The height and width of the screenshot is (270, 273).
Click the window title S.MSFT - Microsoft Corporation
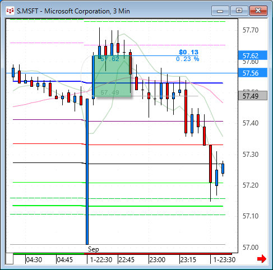click(73, 11)
